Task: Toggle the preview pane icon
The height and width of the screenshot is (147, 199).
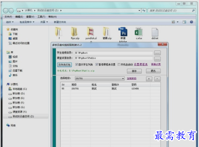Action: tap(184, 22)
